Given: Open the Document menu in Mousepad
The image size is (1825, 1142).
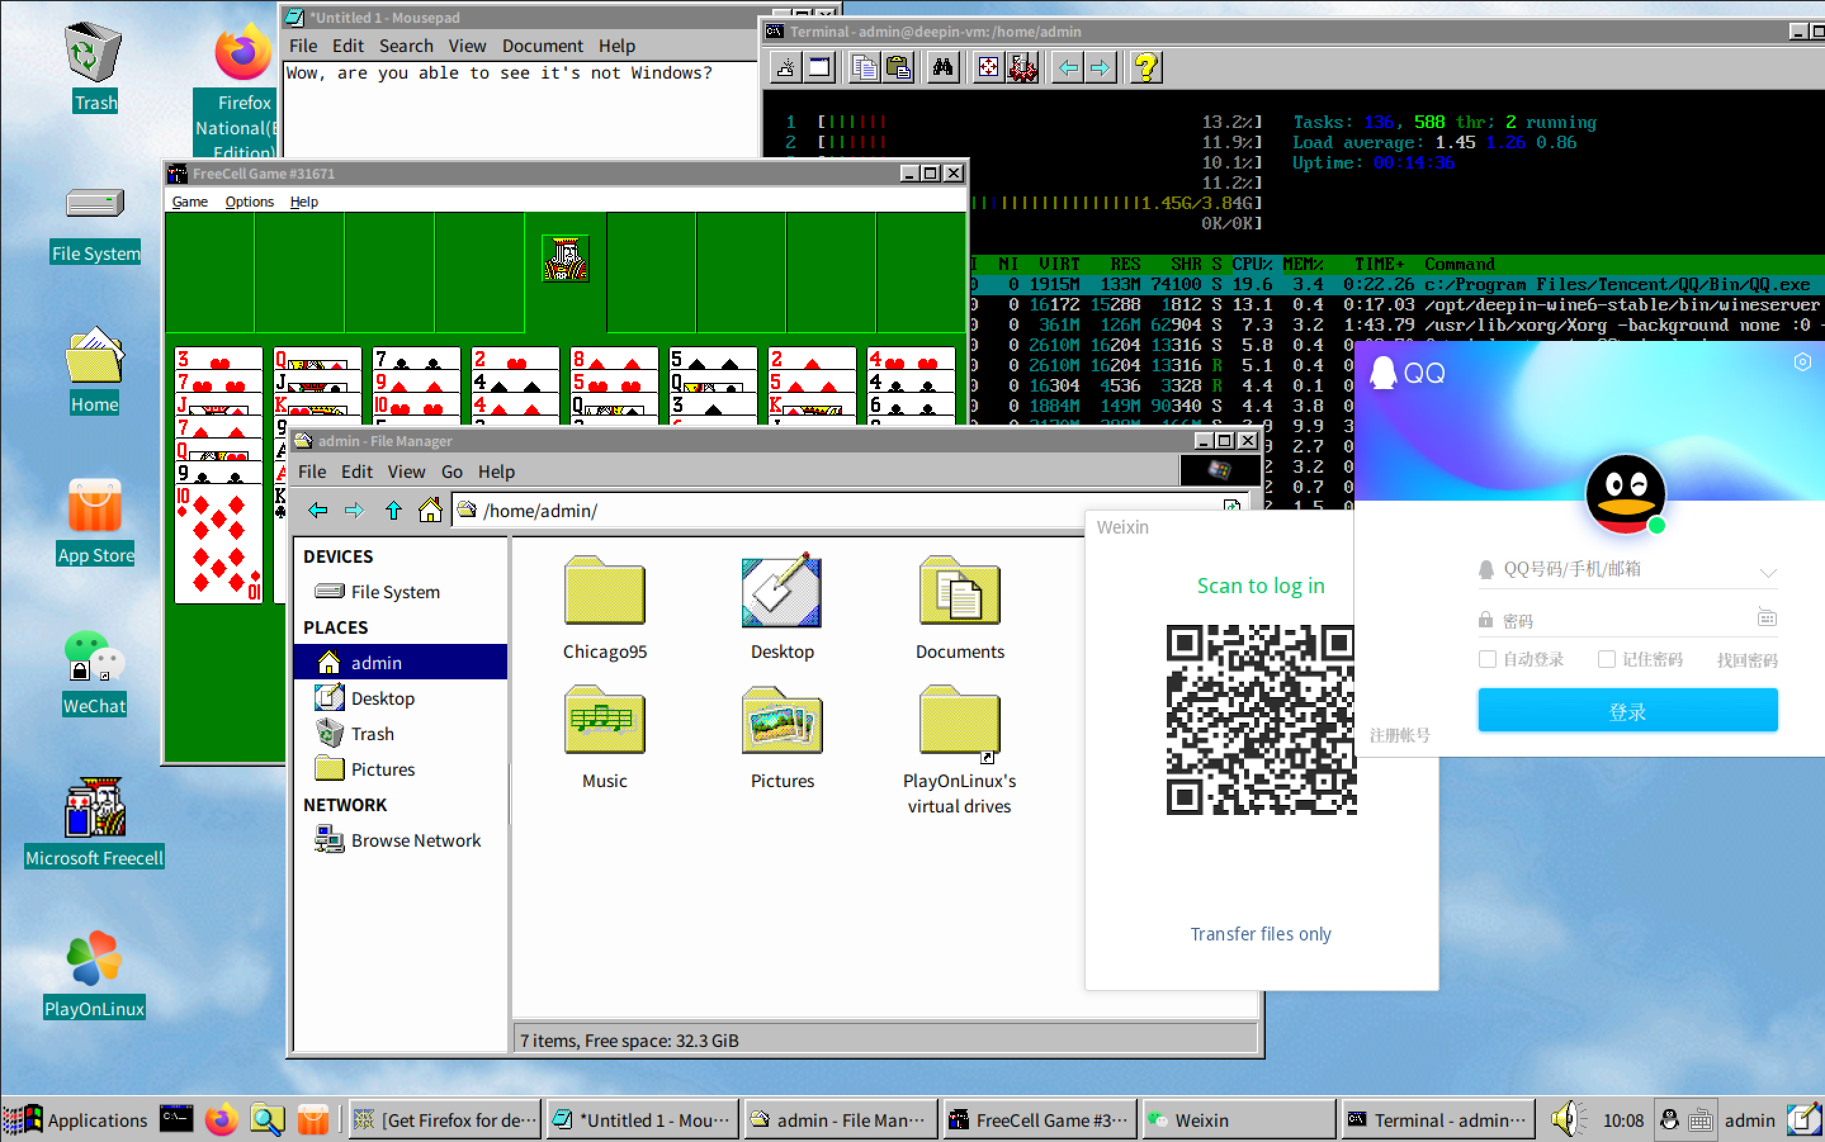Looking at the screenshot, I should pos(543,46).
